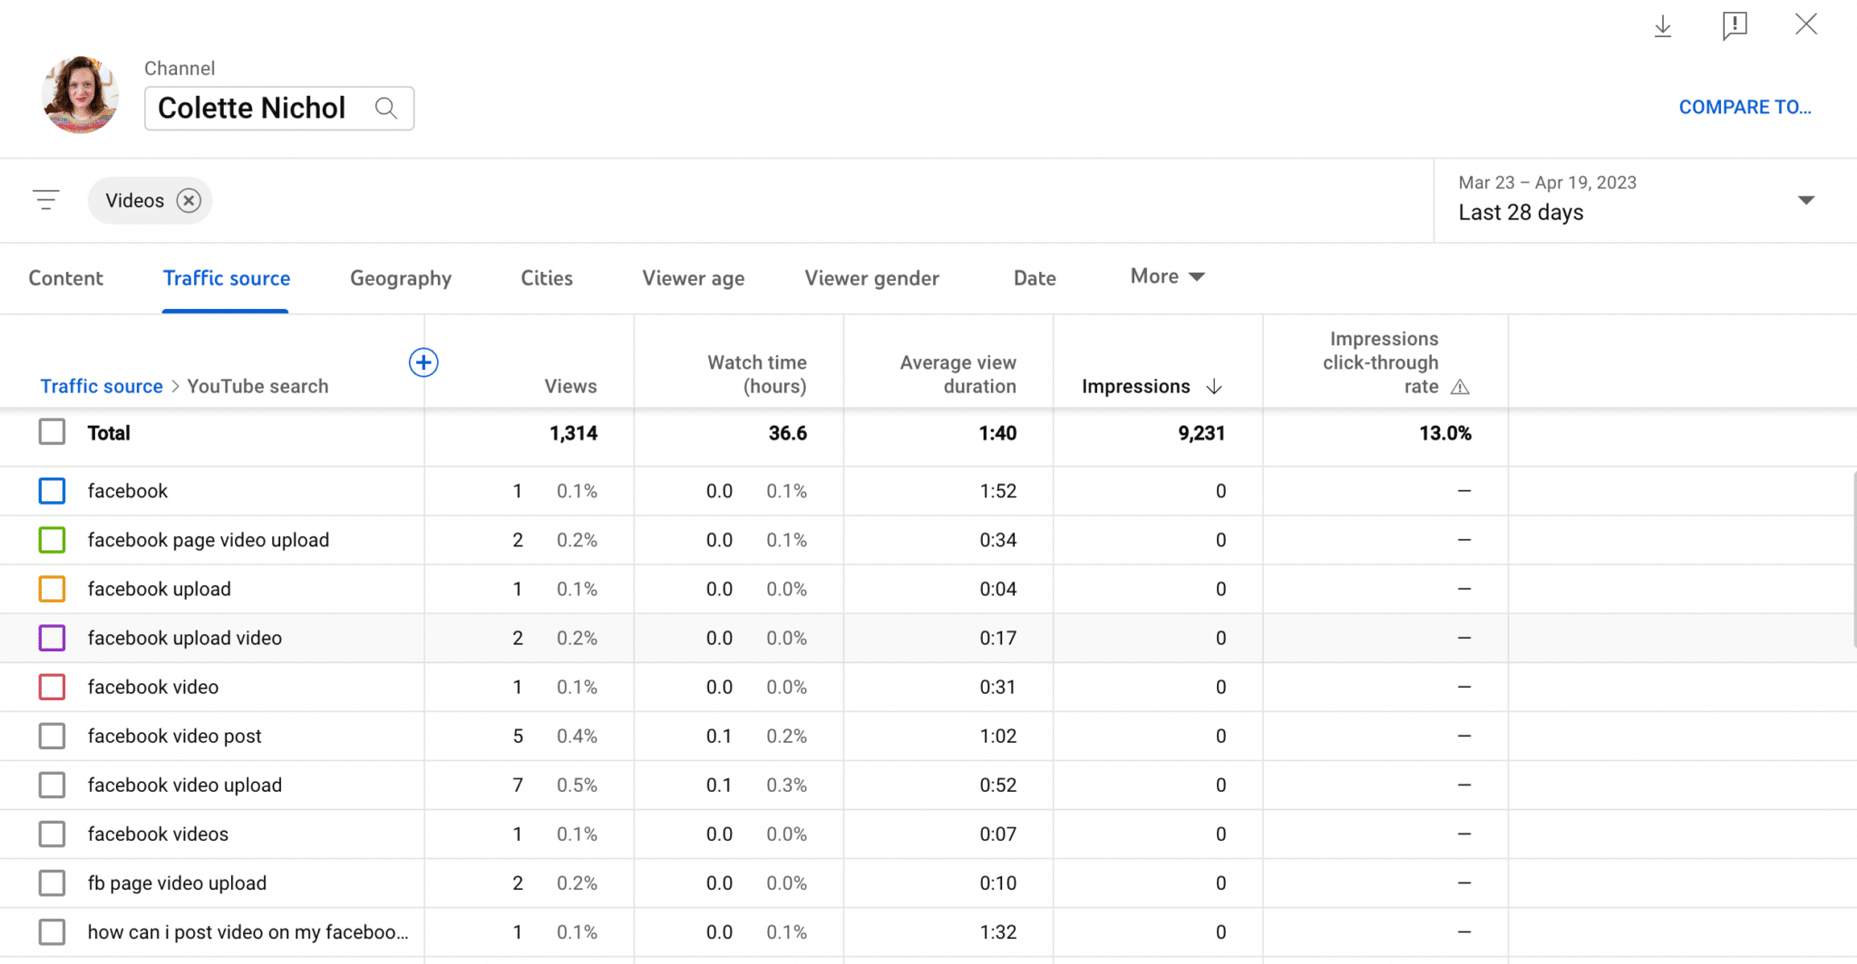Open the filter icon beside Videos chip
The height and width of the screenshot is (964, 1857).
45,200
